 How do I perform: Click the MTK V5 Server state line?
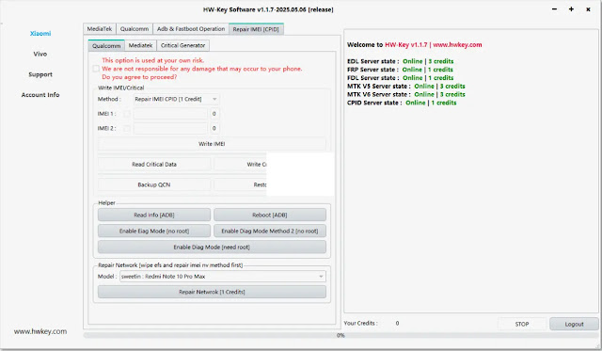coord(405,87)
